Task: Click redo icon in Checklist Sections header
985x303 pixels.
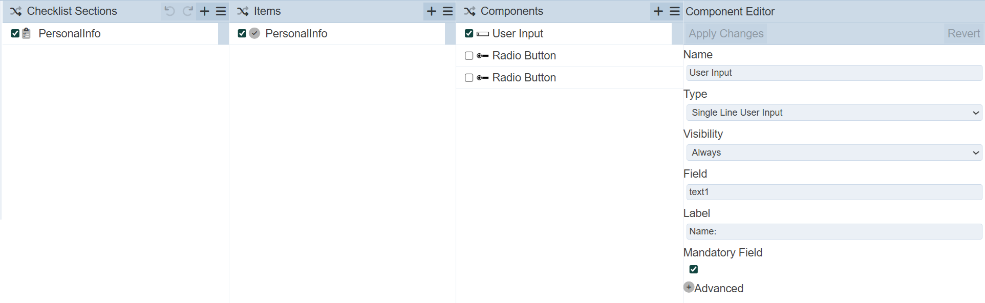Action: (x=188, y=11)
